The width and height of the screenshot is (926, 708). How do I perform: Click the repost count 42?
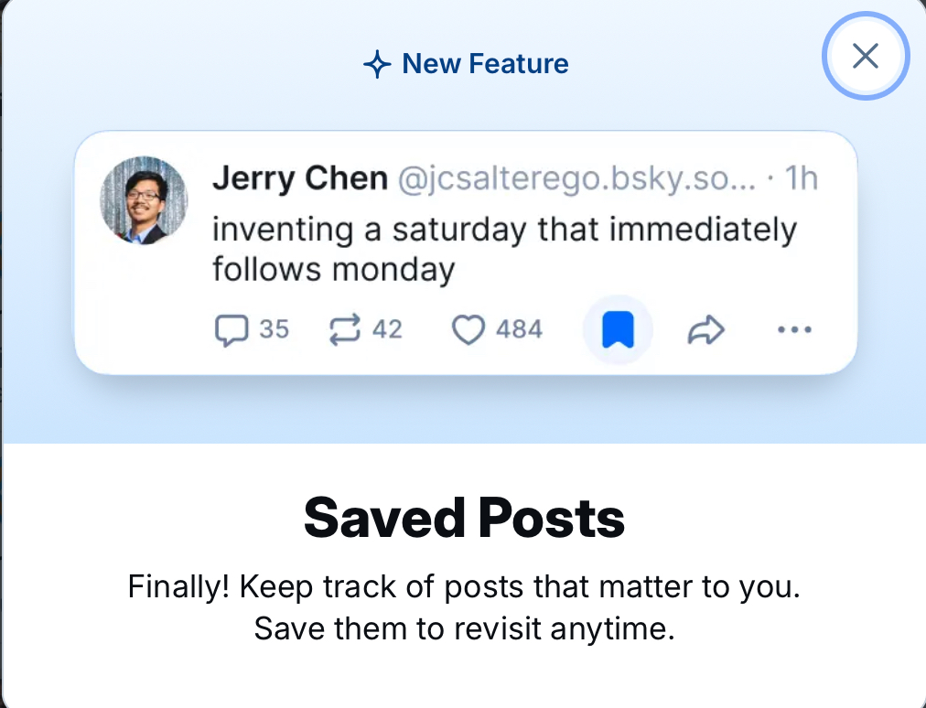387,329
